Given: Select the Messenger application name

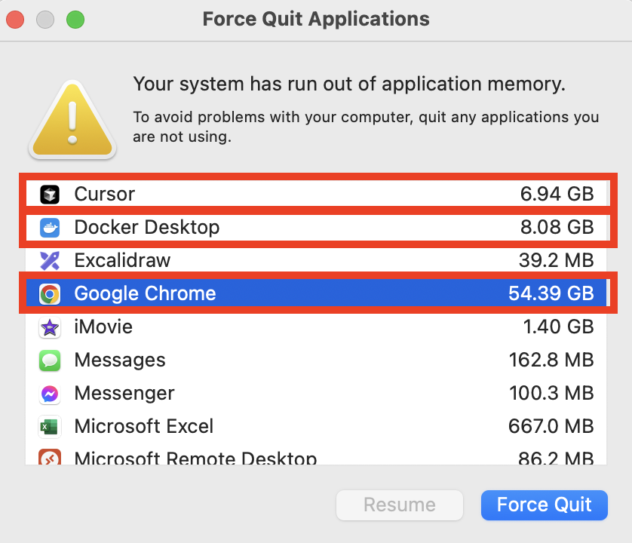Looking at the screenshot, I should pos(124,394).
